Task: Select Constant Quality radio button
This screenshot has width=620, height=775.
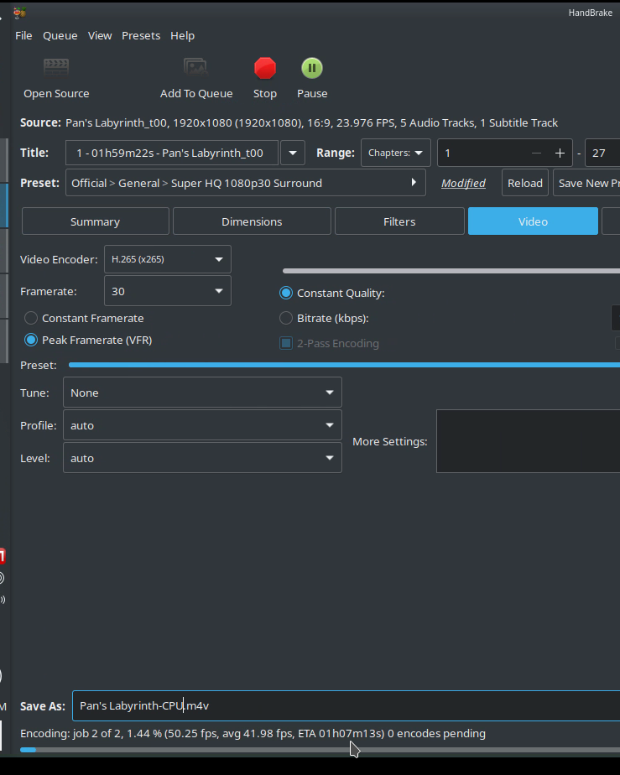Action: point(286,293)
